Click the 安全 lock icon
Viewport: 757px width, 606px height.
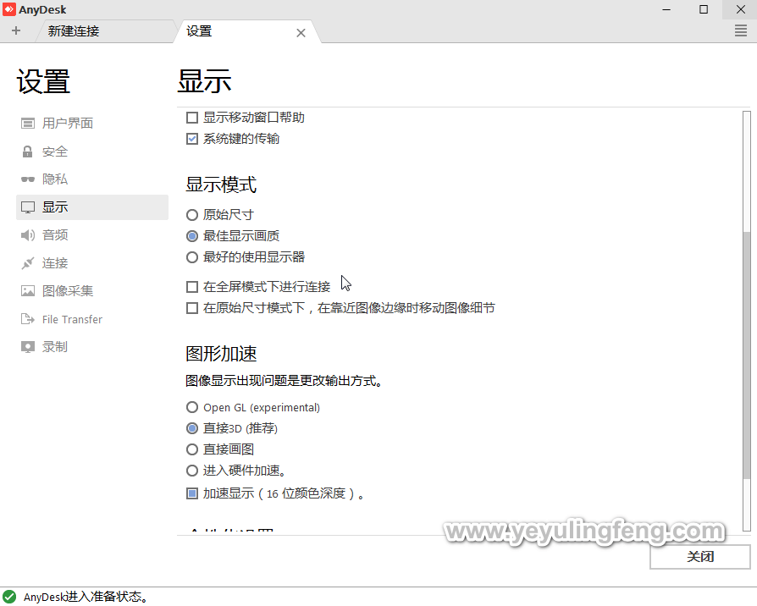click(27, 151)
